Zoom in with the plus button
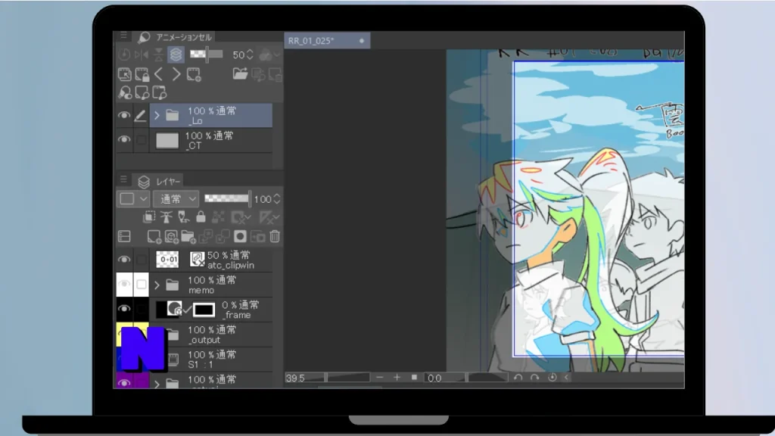775x436 pixels. click(397, 378)
